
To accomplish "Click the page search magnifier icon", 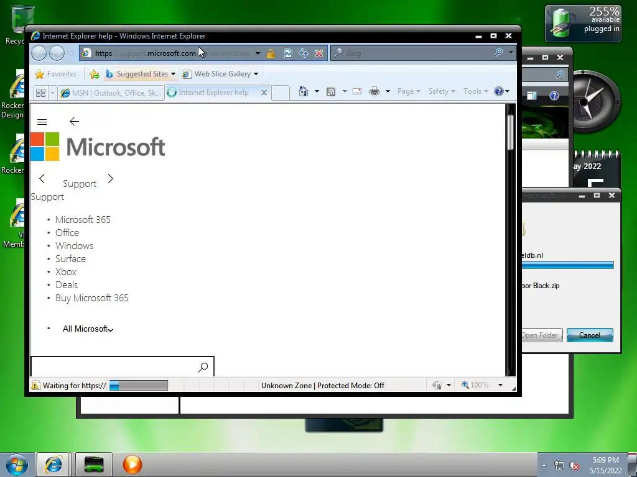I will 203,367.
